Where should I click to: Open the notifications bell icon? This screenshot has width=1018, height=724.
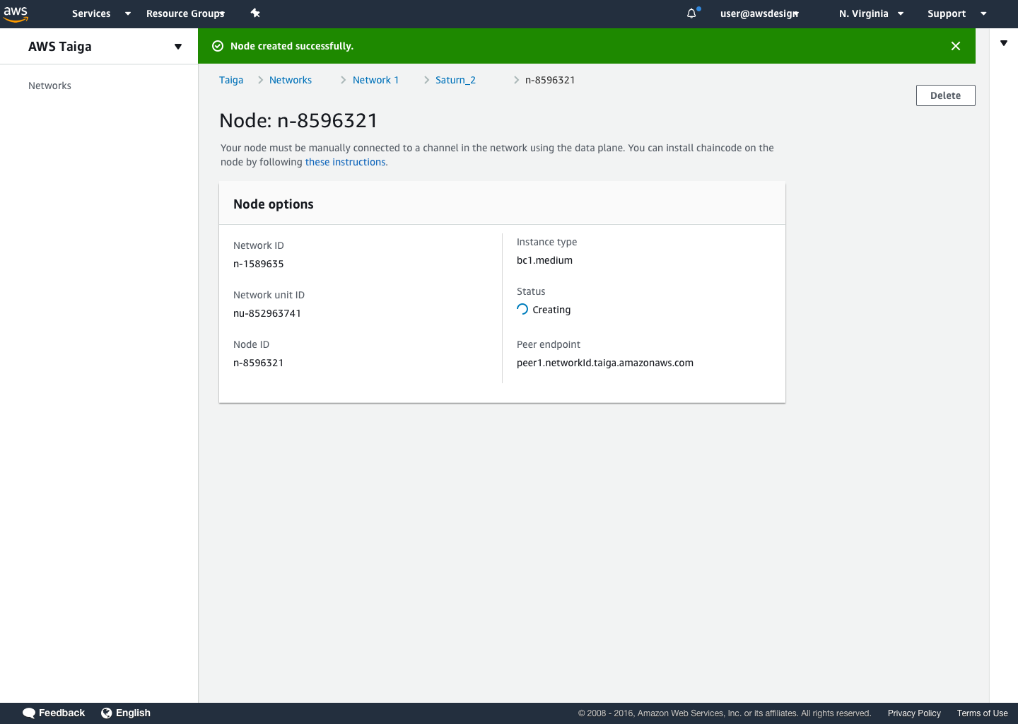tap(692, 13)
